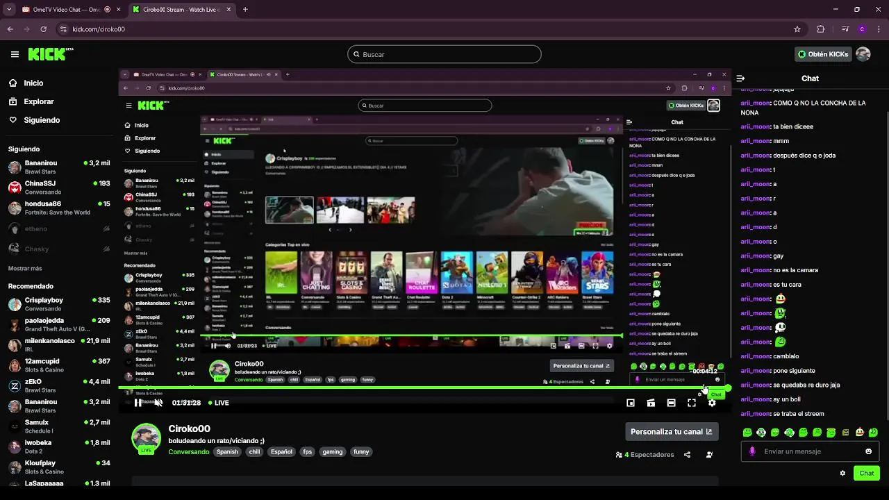Click the share stream icon
The height and width of the screenshot is (500, 889).
tap(687, 455)
